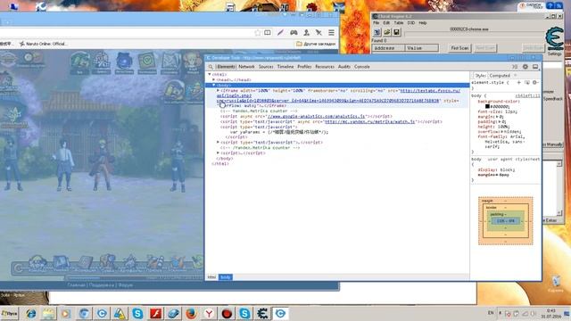The height and width of the screenshot is (321, 571).
Task: Switch to the Computed tab in sidebar
Action: (x=500, y=75)
